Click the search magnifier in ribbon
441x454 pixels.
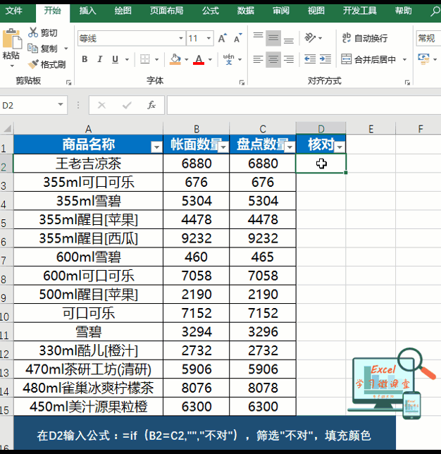tap(435, 11)
